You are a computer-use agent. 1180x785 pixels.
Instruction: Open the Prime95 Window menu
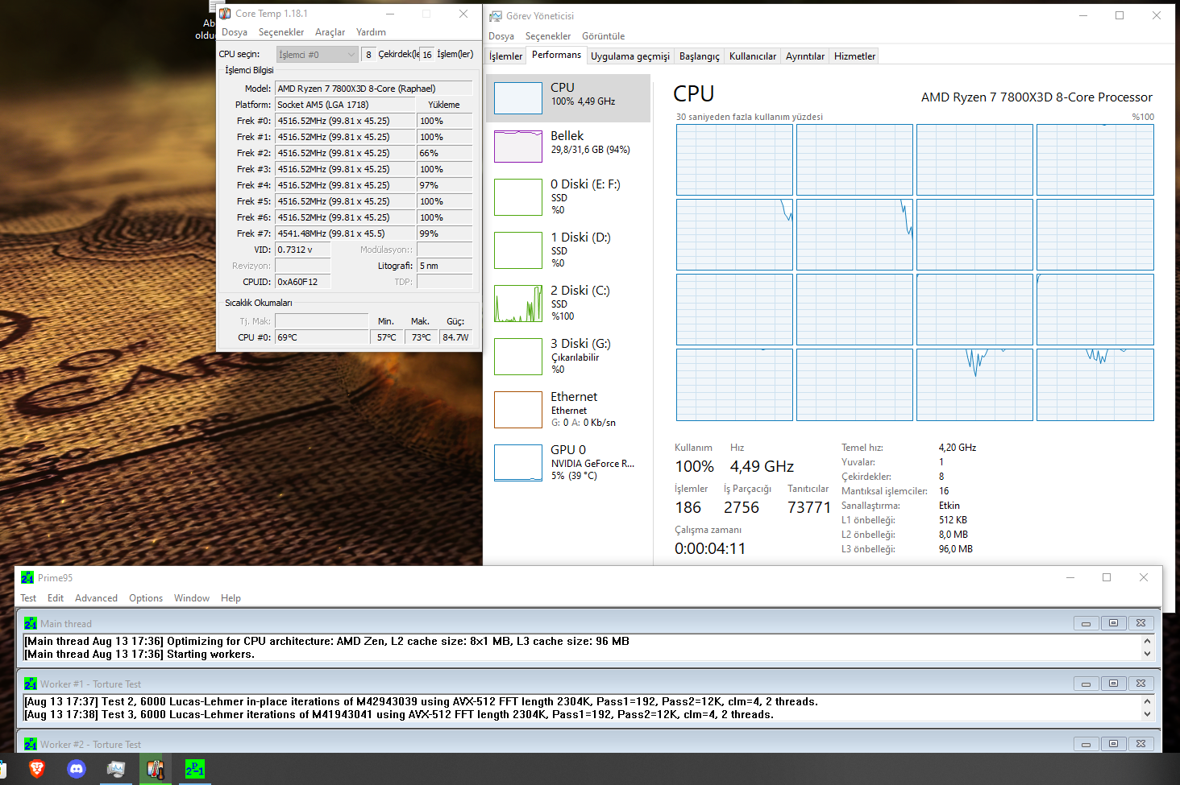point(192,598)
